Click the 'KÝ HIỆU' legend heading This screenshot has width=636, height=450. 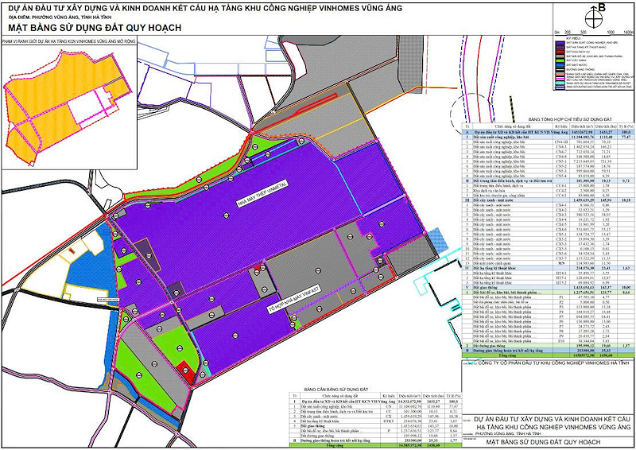click(x=573, y=38)
